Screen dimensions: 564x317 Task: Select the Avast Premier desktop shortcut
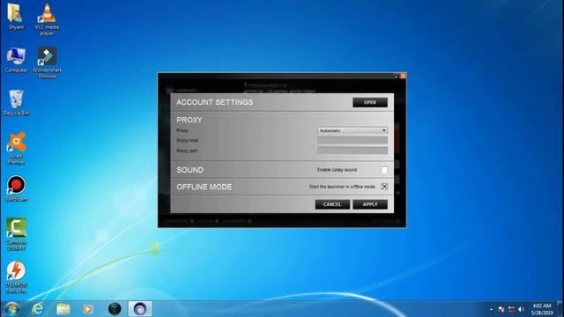(16, 148)
